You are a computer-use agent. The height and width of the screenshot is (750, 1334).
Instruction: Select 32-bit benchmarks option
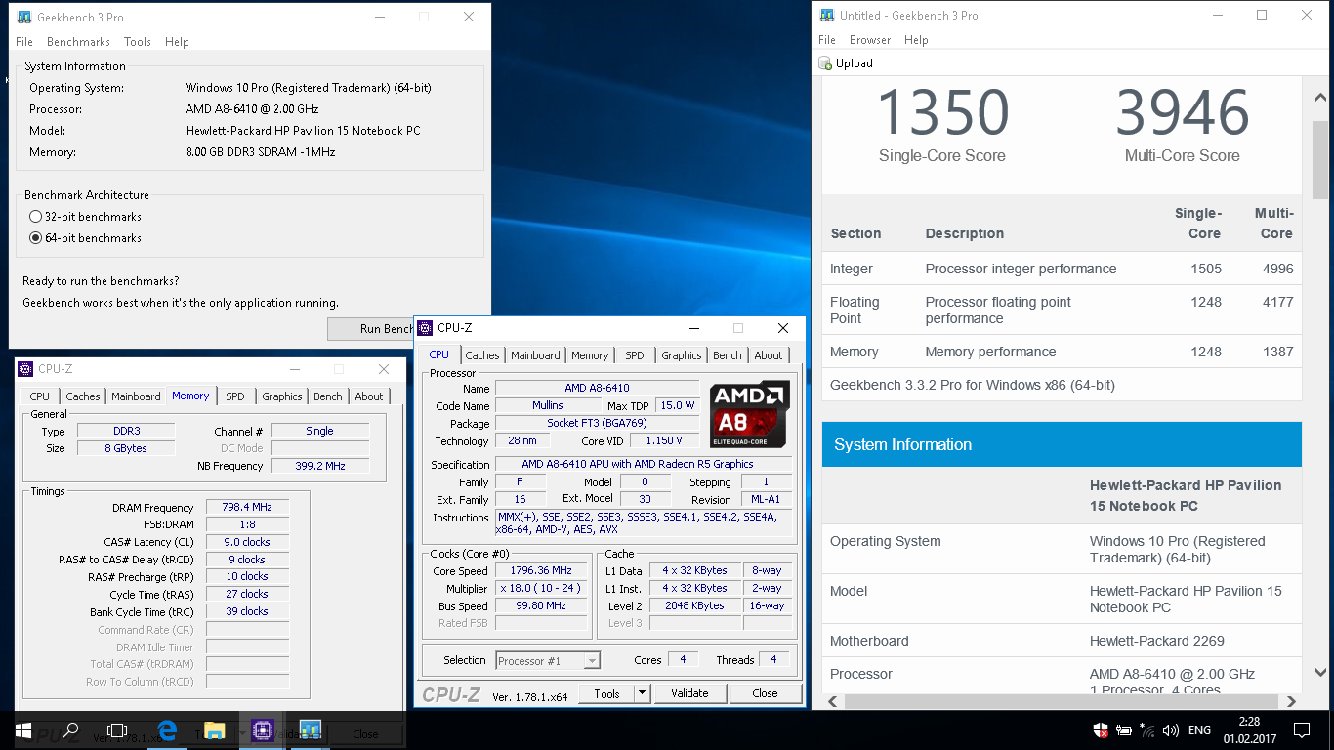click(x=36, y=217)
